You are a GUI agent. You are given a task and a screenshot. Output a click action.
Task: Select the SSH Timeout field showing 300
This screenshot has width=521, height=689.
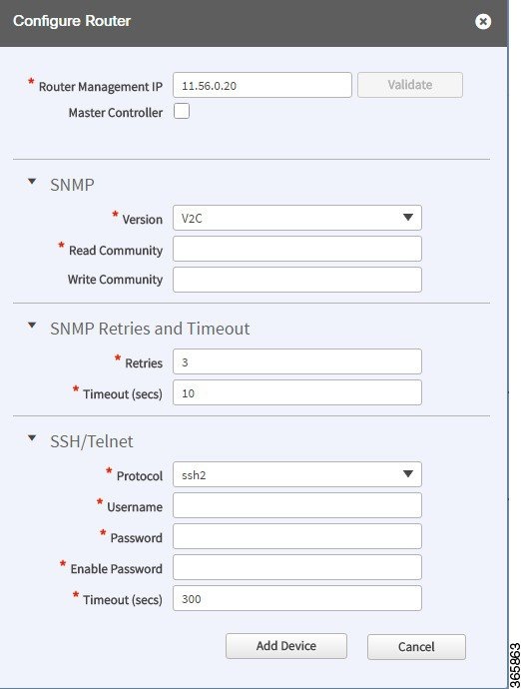click(297, 598)
